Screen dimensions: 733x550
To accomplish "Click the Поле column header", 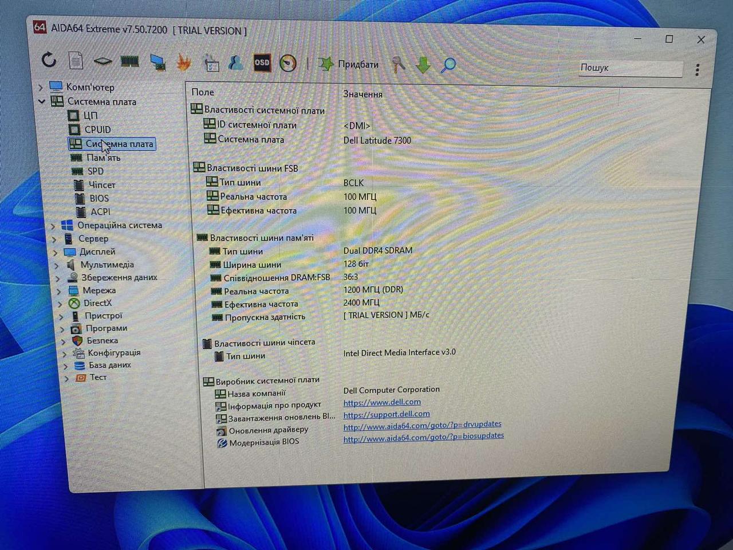I will click(x=203, y=92).
